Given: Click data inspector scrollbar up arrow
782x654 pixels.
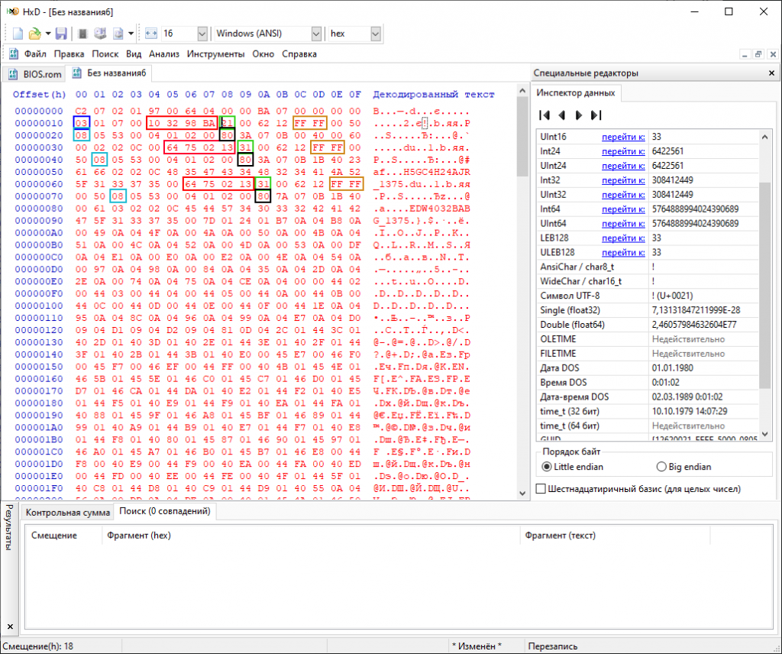Looking at the screenshot, I should click(764, 136).
